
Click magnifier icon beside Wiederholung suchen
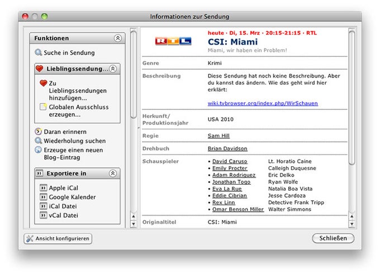tap(39, 141)
